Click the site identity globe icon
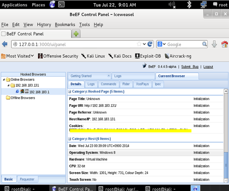 point(15,44)
